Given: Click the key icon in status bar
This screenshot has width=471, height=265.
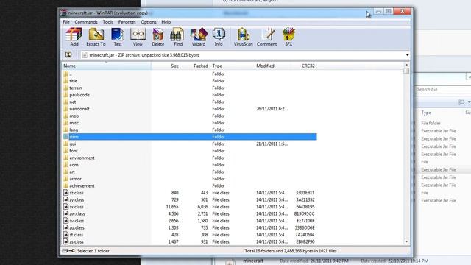Looking at the screenshot, I should click(72, 250).
